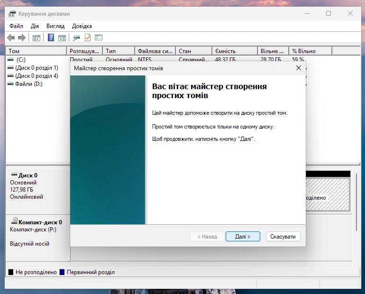Click the Онлайновий disk status text
The height and width of the screenshot is (294, 365).
point(27,197)
